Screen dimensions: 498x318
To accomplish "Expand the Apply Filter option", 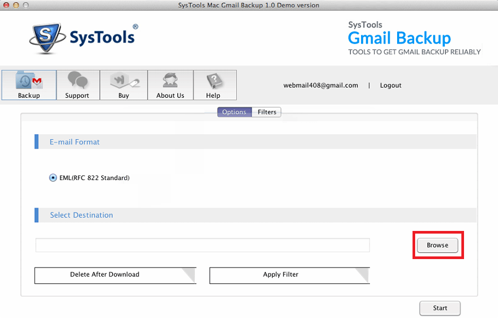I will (290, 275).
